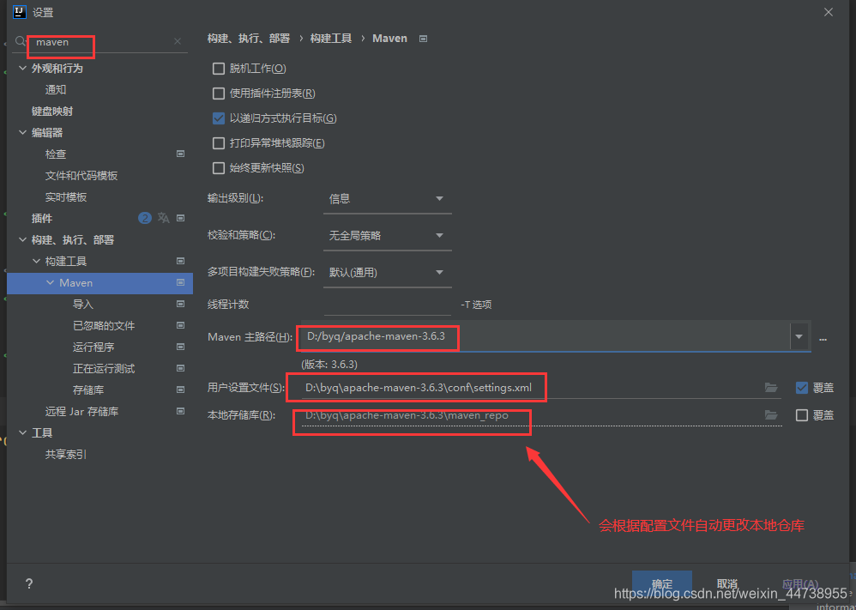This screenshot has width=856, height=610.
Task: Open Maven 主路径 dropdown arrow
Action: click(799, 337)
